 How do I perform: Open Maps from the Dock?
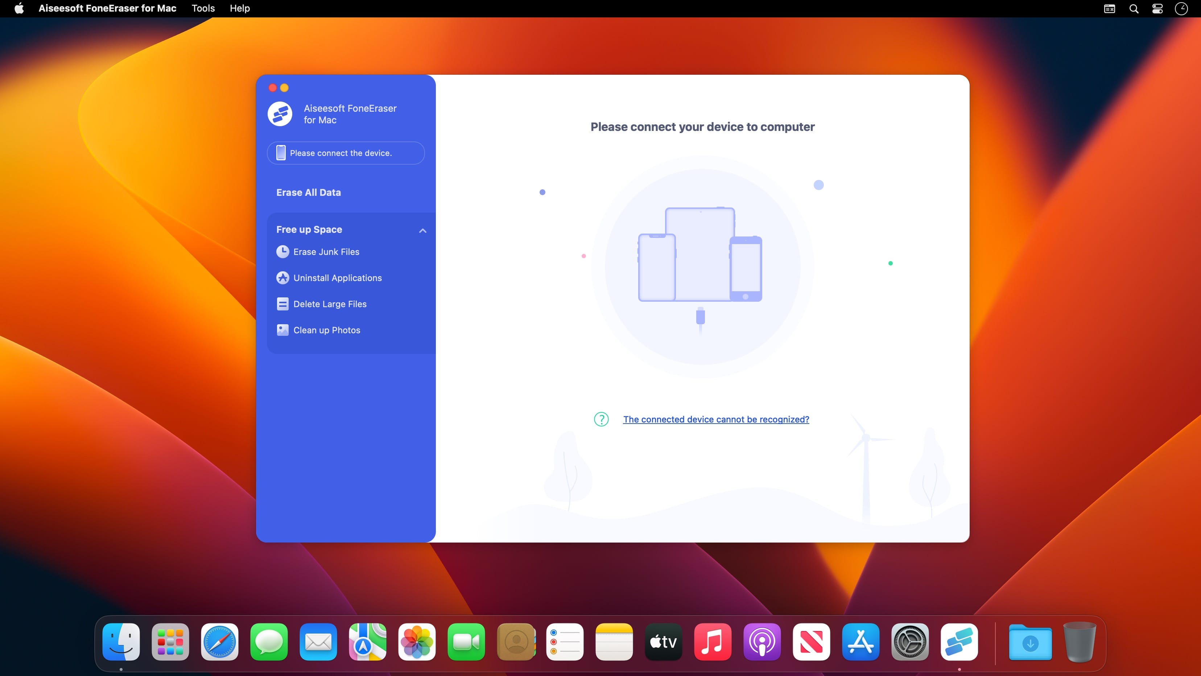pos(367,642)
